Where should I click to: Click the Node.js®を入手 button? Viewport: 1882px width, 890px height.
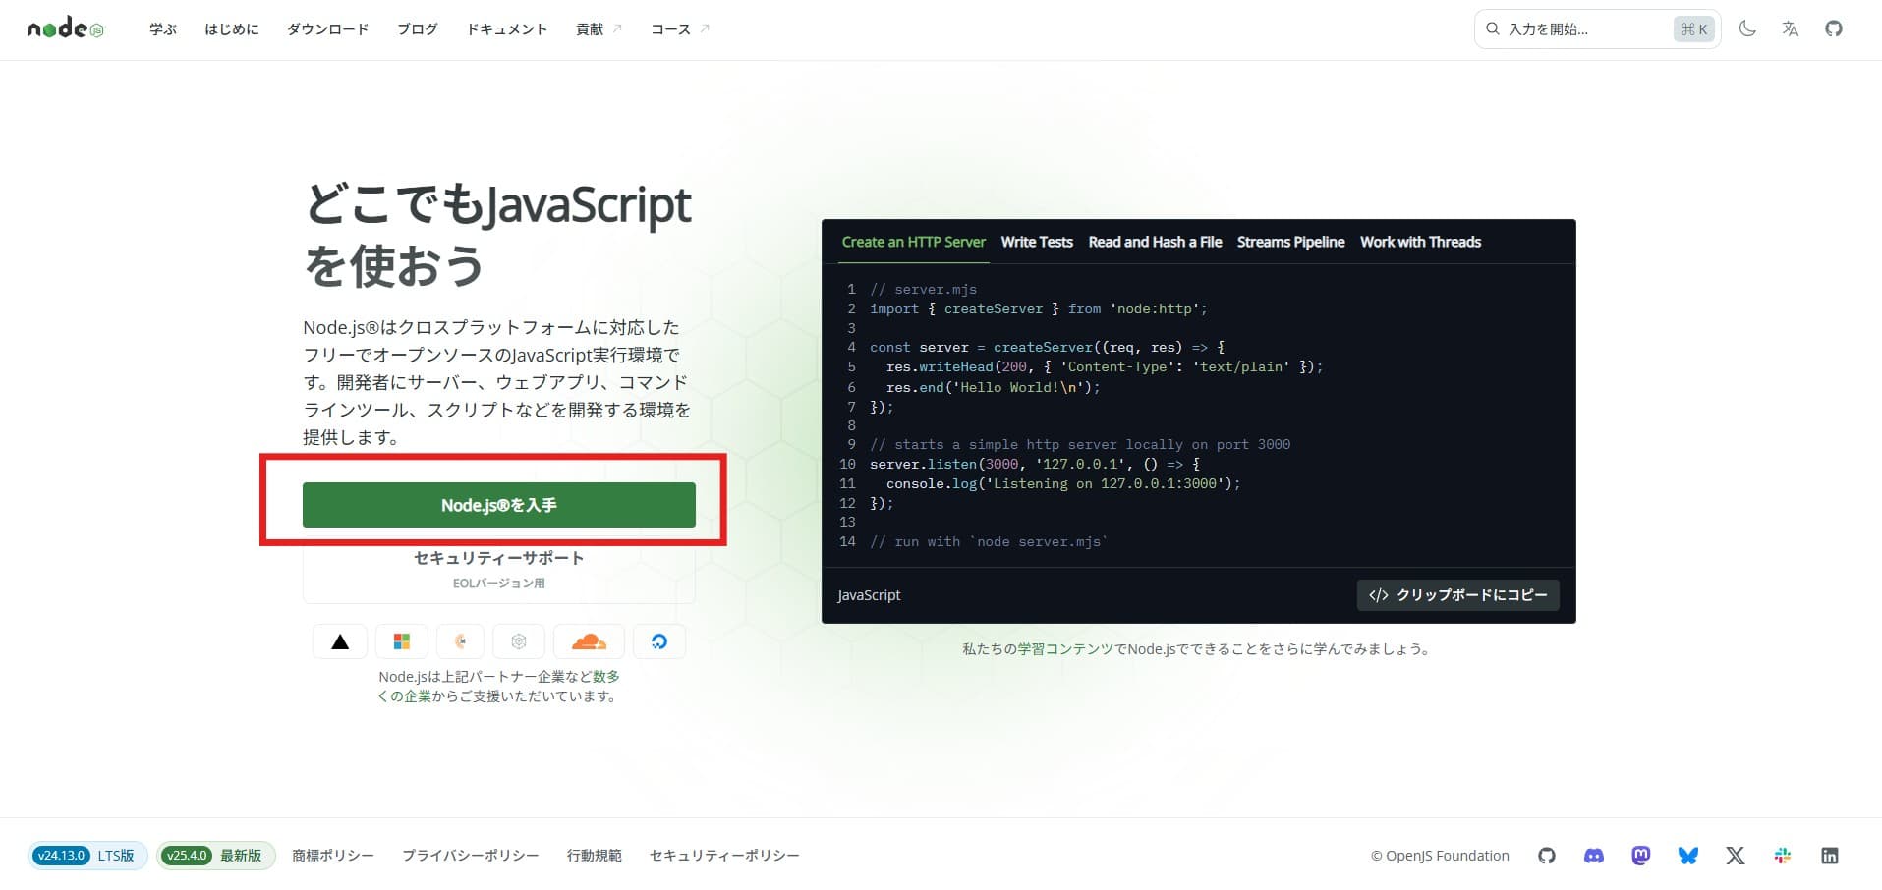tap(499, 504)
